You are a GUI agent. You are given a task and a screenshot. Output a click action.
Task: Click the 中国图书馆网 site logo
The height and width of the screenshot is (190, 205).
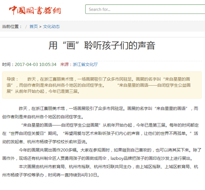(x=35, y=10)
